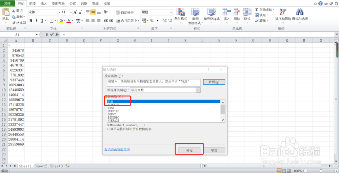This screenshot has height=173, width=339.
Task: Align cell text to the right
Action: 99,21
